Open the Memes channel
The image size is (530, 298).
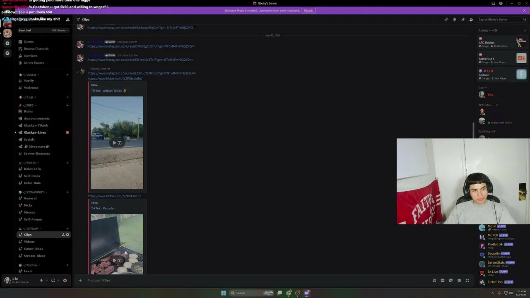(43, 212)
